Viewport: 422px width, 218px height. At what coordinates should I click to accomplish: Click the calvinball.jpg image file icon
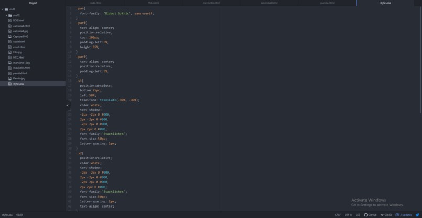pyautogui.click(x=10, y=31)
